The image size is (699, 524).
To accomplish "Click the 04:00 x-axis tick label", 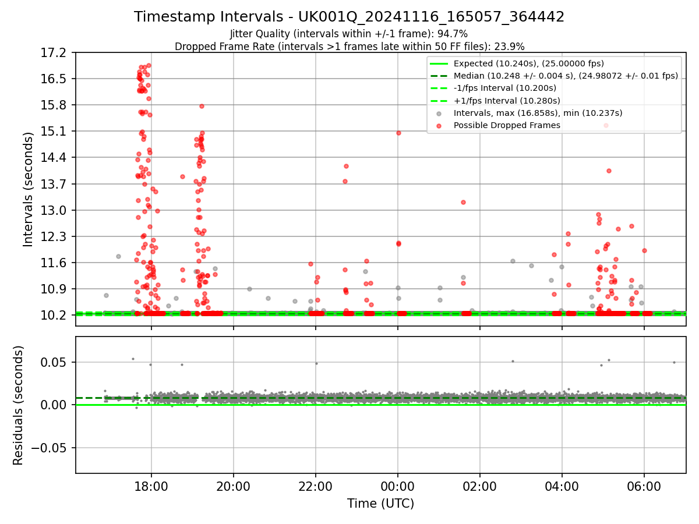I will pyautogui.click(x=562, y=487).
